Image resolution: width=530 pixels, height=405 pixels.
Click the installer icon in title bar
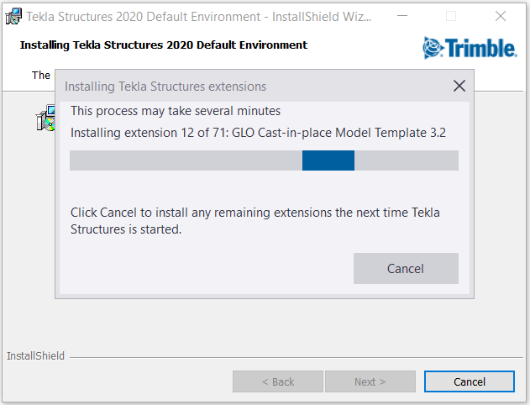pyautogui.click(x=13, y=17)
